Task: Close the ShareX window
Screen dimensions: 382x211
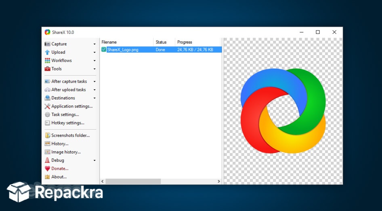Action: click(334, 32)
